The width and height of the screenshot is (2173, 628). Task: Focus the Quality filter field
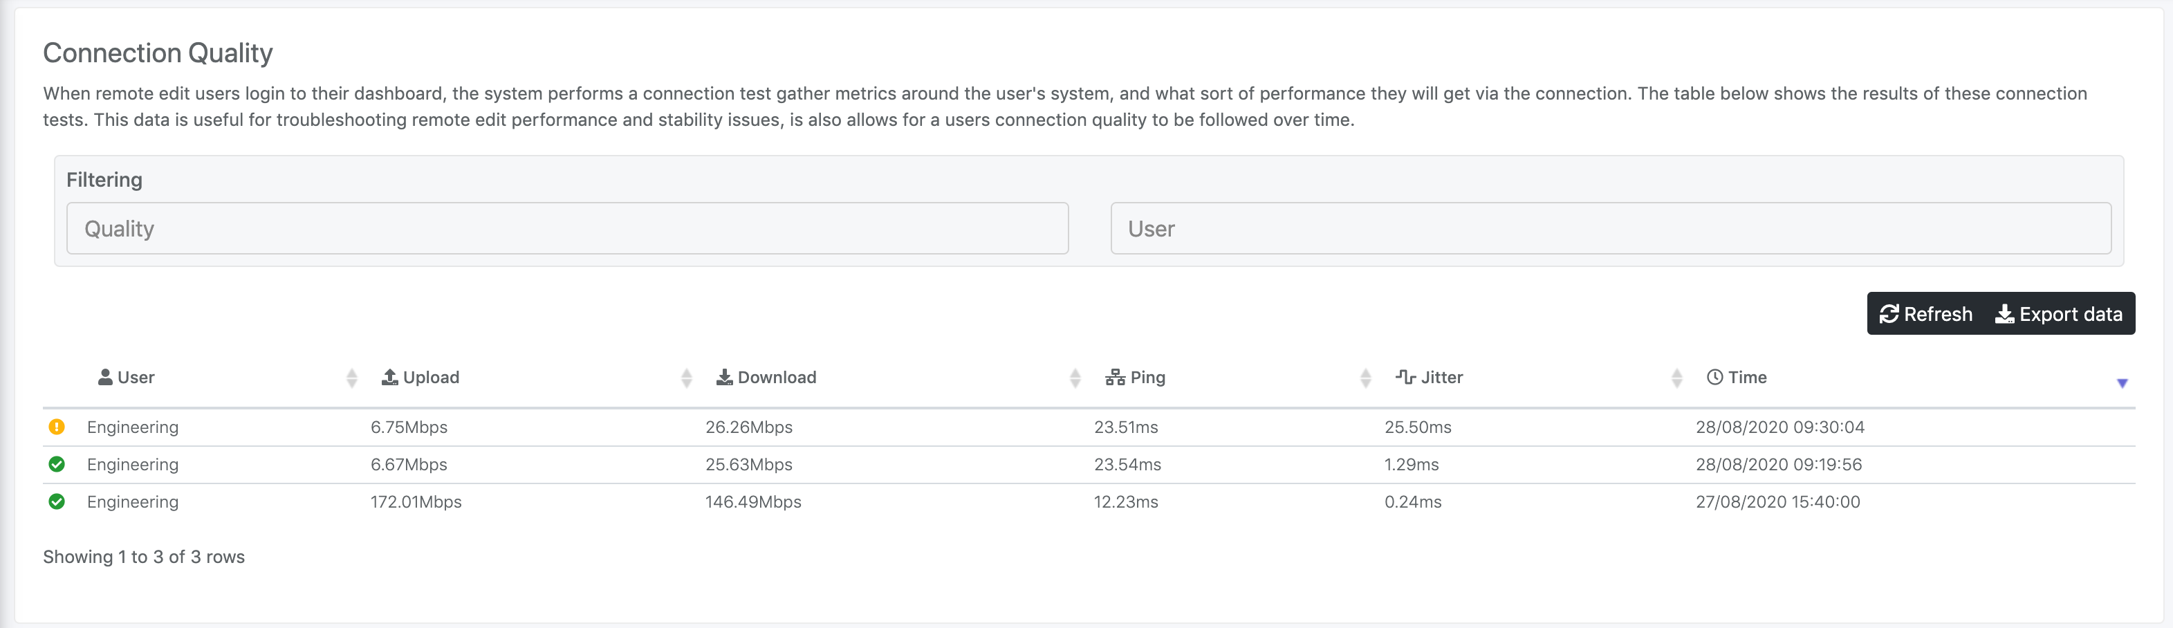coord(567,229)
